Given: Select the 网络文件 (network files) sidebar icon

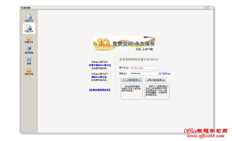Looking at the screenshot, I should tap(29, 28).
